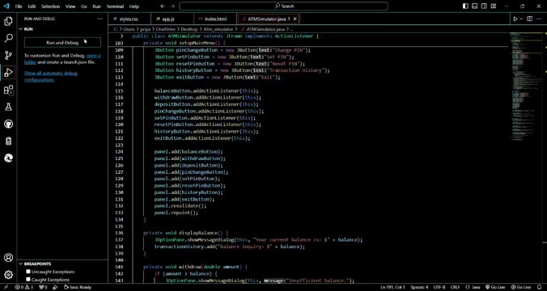Open the Terminal menu
The width and height of the screenshot is (547, 291).
point(115,6)
